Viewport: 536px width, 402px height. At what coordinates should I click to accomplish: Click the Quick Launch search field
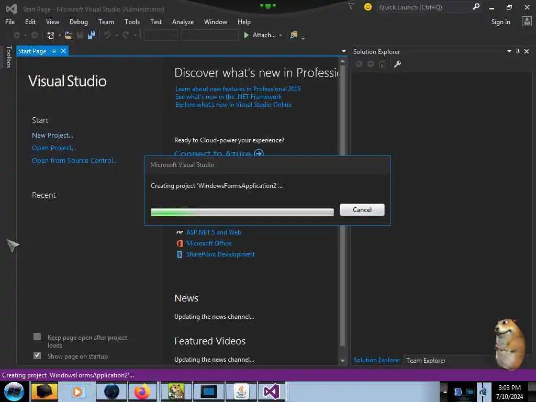pos(424,7)
